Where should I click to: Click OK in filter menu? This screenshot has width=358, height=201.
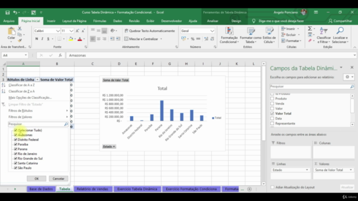tap(36, 179)
